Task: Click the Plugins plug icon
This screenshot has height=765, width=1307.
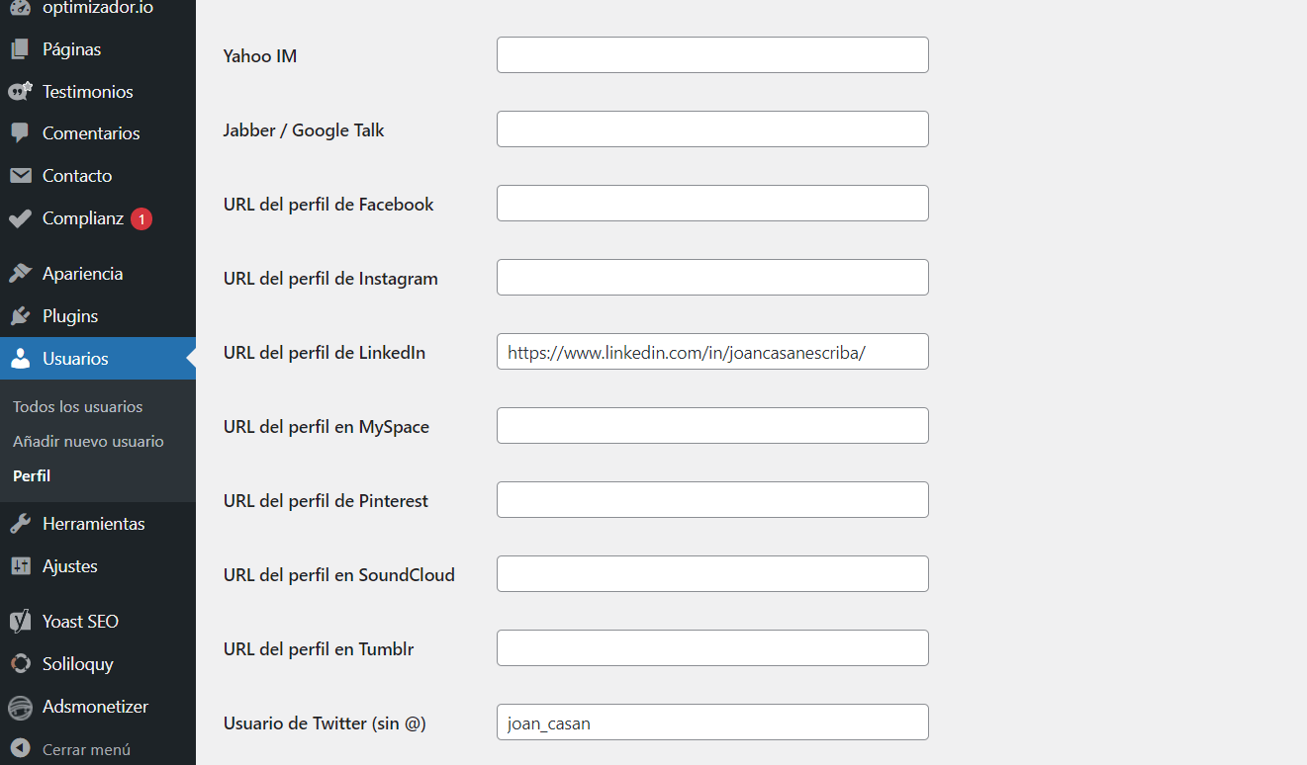Action: pos(20,316)
